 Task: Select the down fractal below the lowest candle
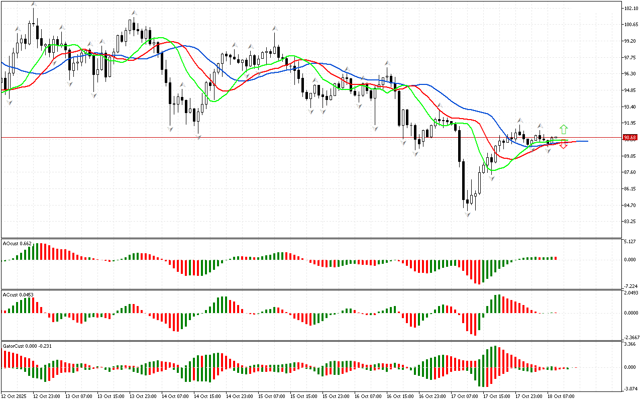467,215
